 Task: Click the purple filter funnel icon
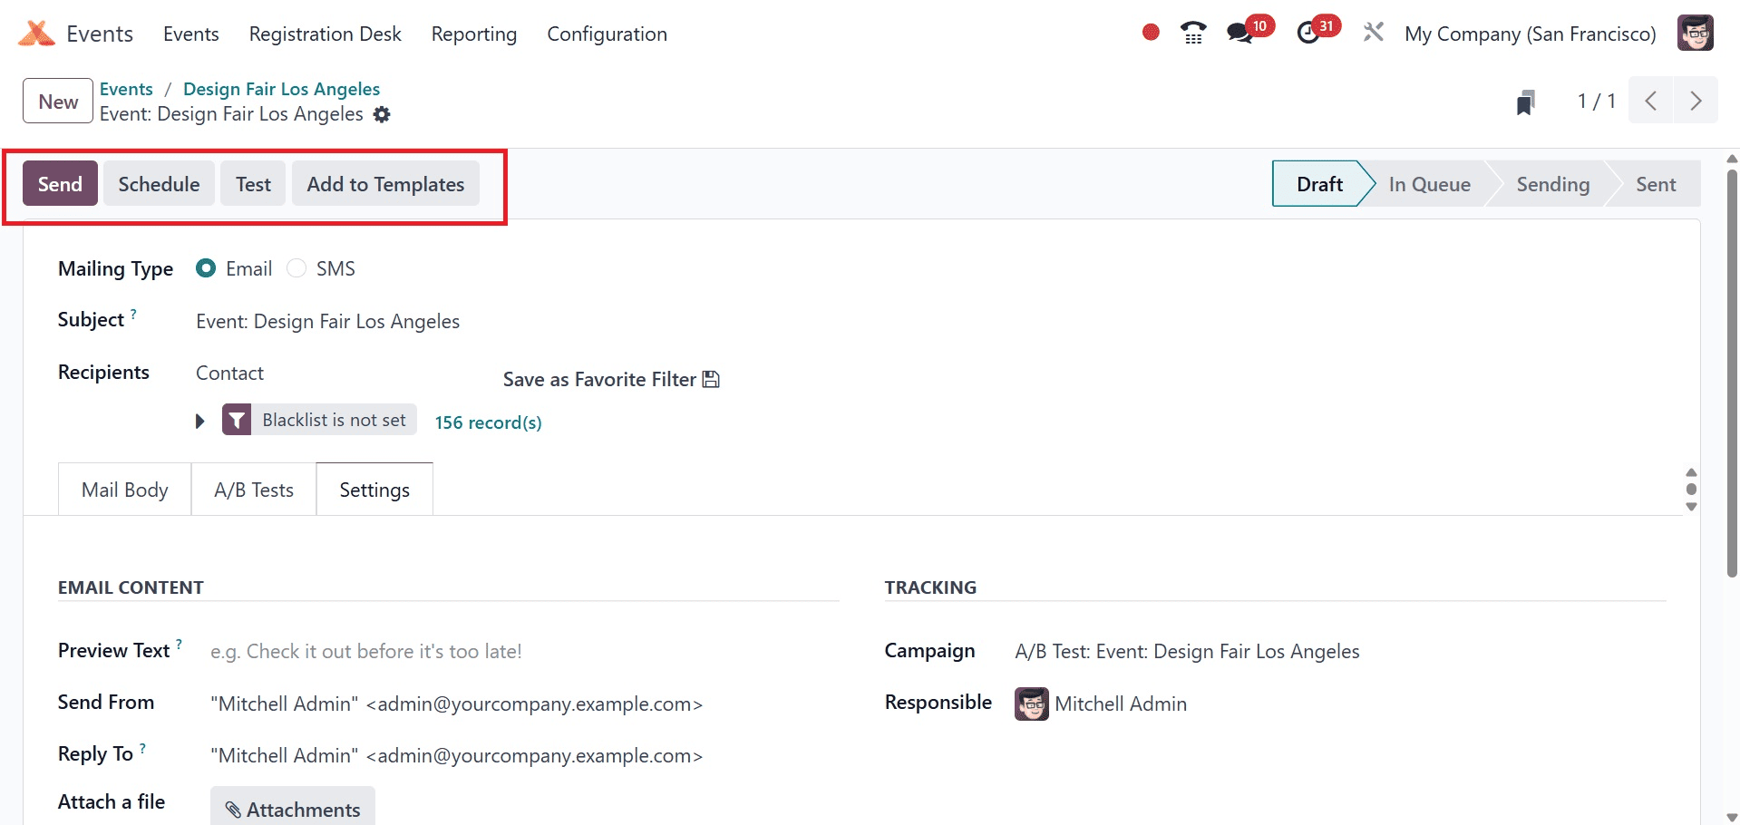tap(237, 420)
